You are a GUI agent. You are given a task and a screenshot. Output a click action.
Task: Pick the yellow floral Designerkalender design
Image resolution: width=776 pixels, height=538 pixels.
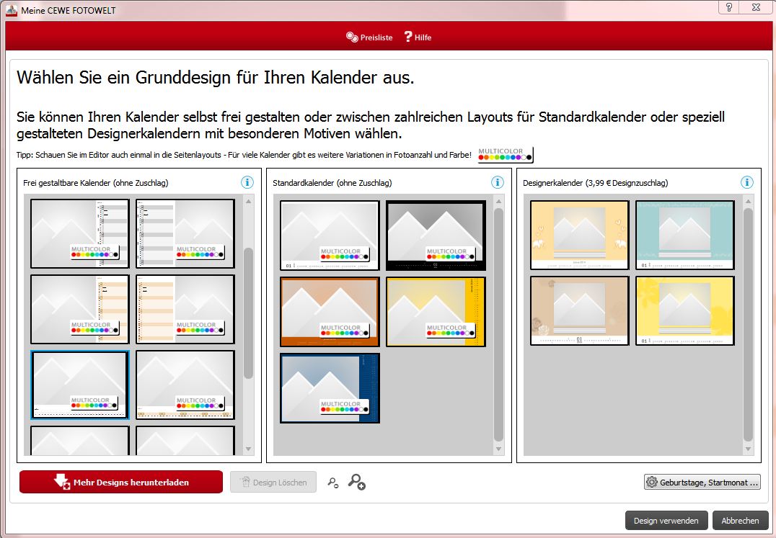click(684, 310)
